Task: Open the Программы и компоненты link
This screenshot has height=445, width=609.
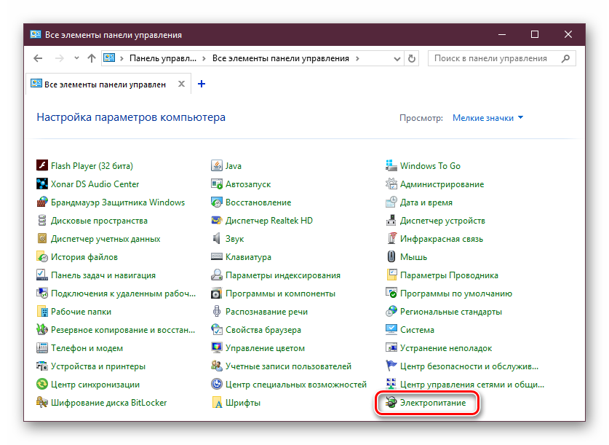Action: pyautogui.click(x=280, y=294)
